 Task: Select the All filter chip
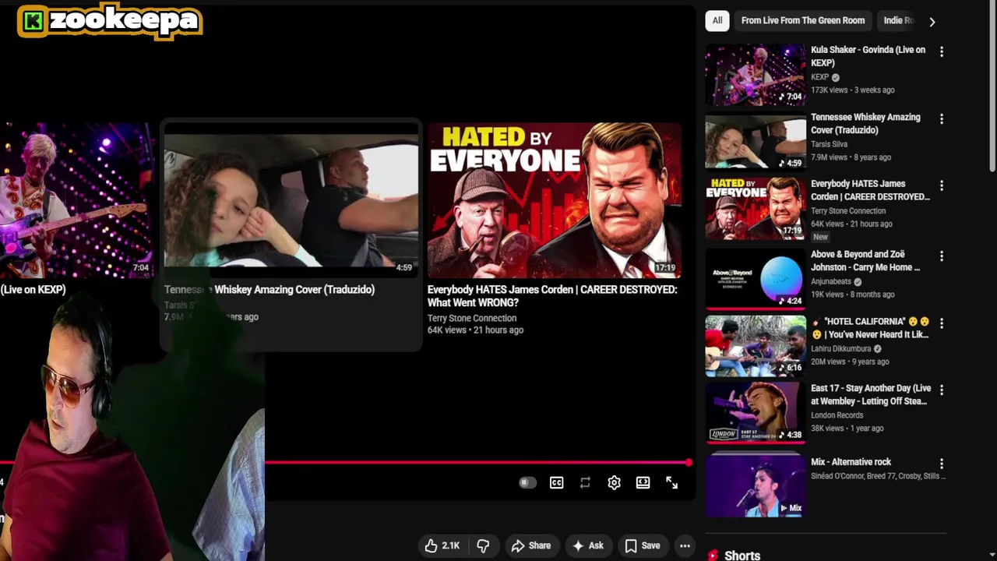[717, 21]
